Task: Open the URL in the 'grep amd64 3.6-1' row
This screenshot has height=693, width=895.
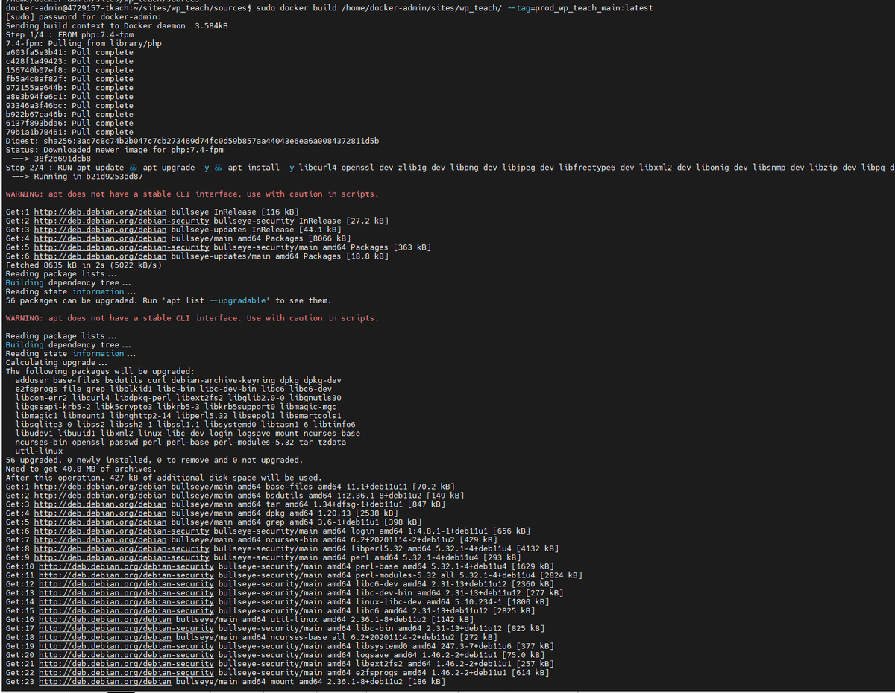Action: [x=101, y=522]
